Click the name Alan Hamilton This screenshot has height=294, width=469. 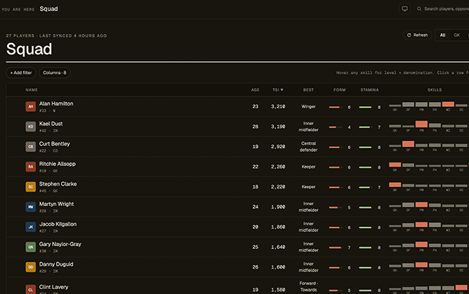pyautogui.click(x=56, y=103)
